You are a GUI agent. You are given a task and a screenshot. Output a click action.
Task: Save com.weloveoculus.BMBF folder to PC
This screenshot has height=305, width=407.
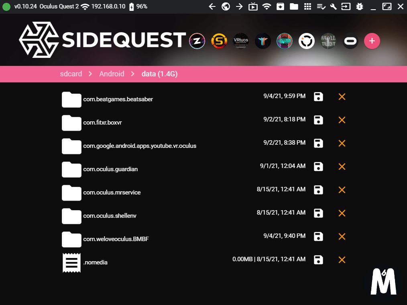(318, 236)
